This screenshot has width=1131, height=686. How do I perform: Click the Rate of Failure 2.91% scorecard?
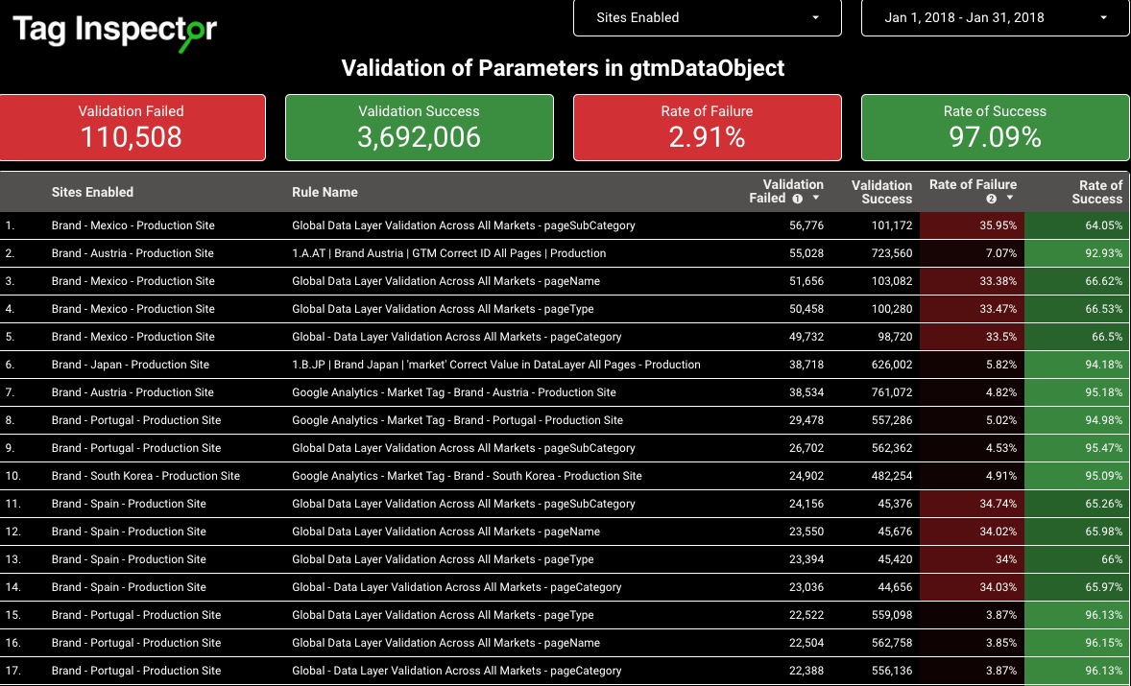(x=707, y=128)
